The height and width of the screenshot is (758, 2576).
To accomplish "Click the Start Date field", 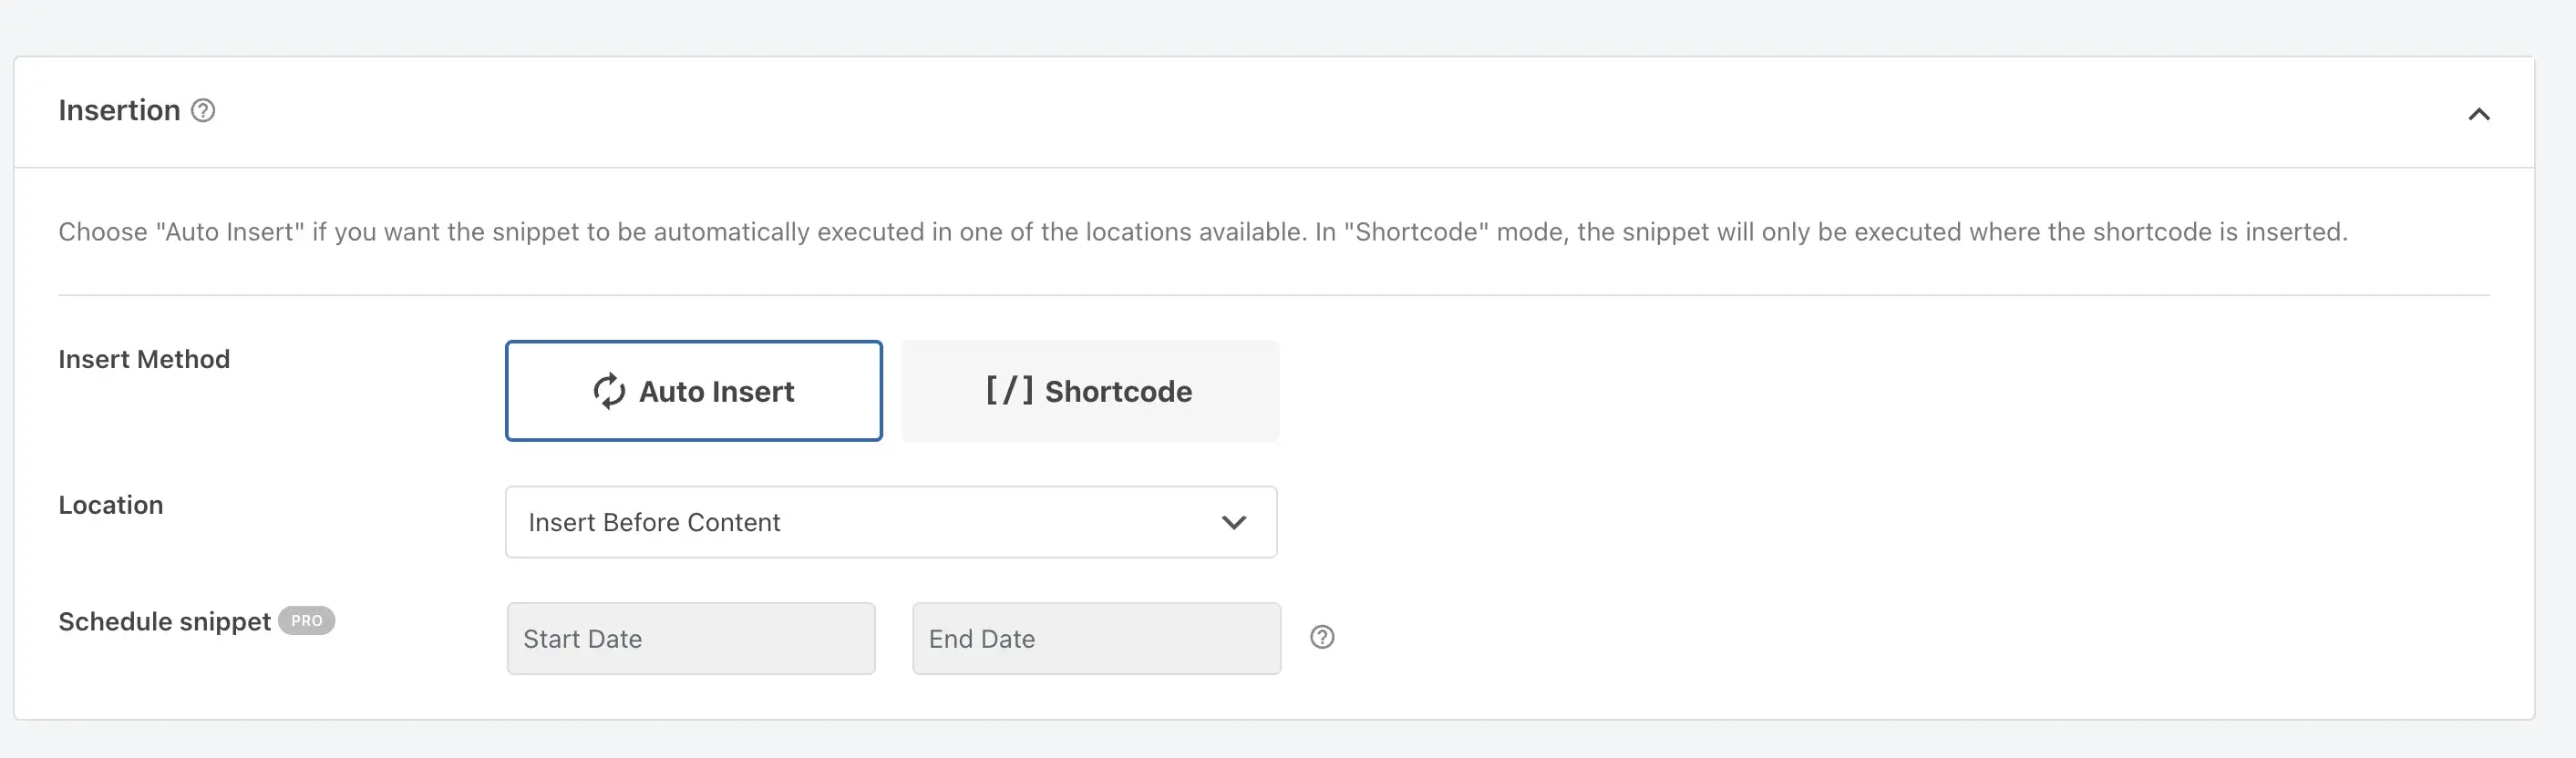I will click(x=690, y=638).
